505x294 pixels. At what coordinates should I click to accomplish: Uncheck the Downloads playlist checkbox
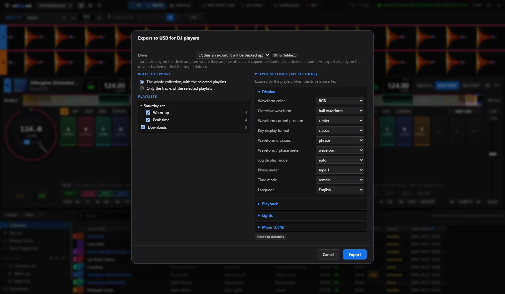143,127
